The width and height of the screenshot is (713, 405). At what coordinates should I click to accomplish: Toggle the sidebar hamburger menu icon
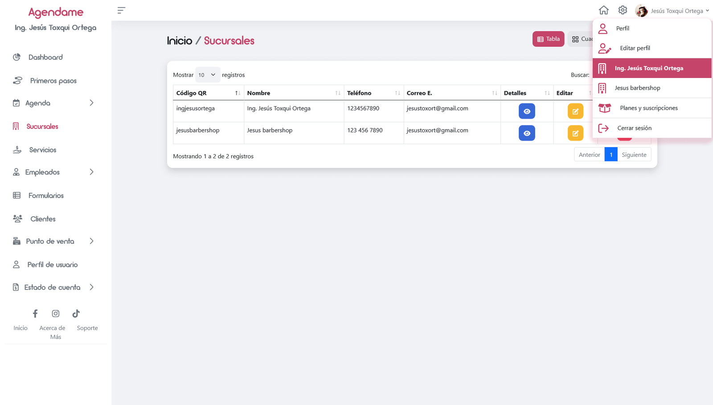[121, 10]
